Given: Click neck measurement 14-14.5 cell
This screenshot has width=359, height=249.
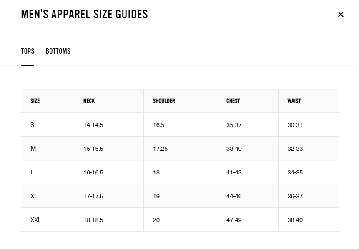Looking at the screenshot, I should pyautogui.click(x=93, y=125).
